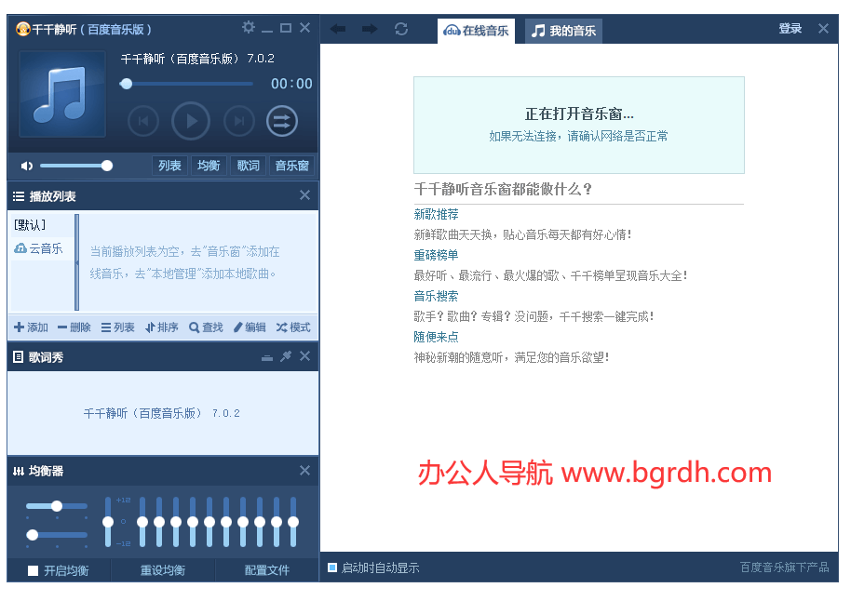The height and width of the screenshot is (601, 851).
Task: Toggle the playback mode button beside play
Action: (x=280, y=120)
